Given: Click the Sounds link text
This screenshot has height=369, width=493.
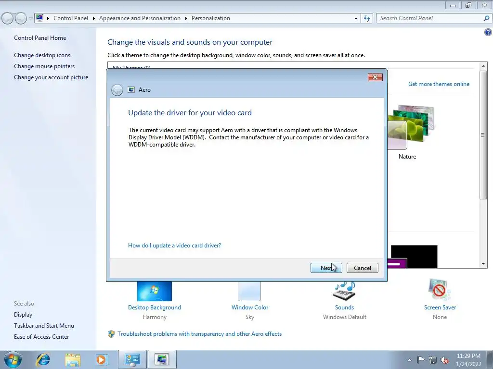Looking at the screenshot, I should coord(344,307).
